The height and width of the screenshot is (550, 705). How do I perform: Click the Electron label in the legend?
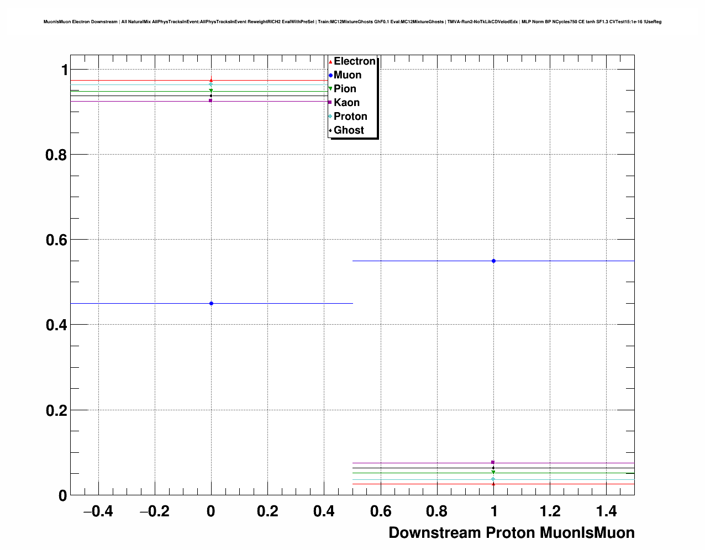tap(354, 61)
